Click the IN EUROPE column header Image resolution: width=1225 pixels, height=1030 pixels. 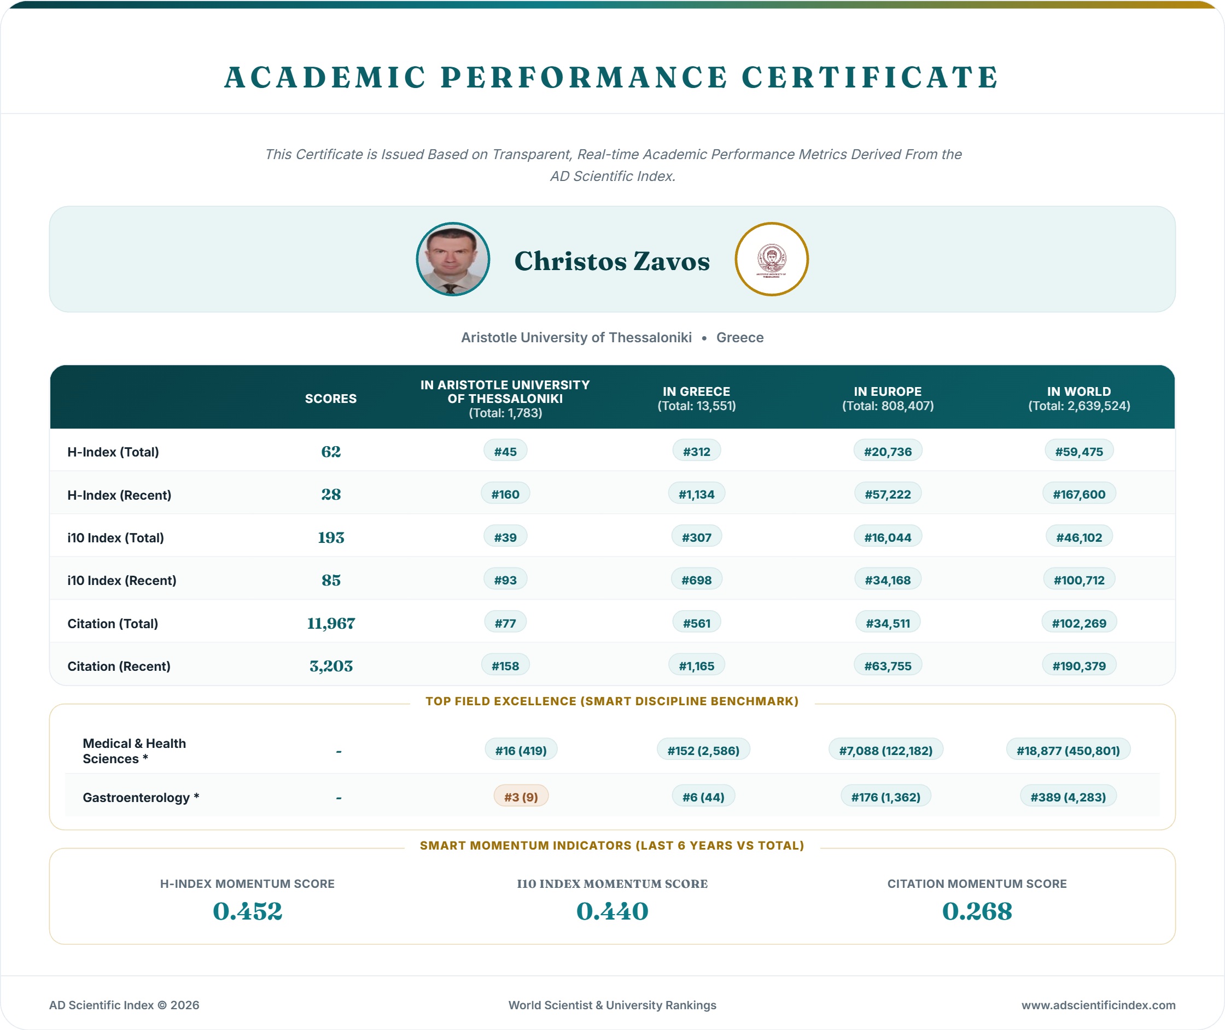click(888, 399)
